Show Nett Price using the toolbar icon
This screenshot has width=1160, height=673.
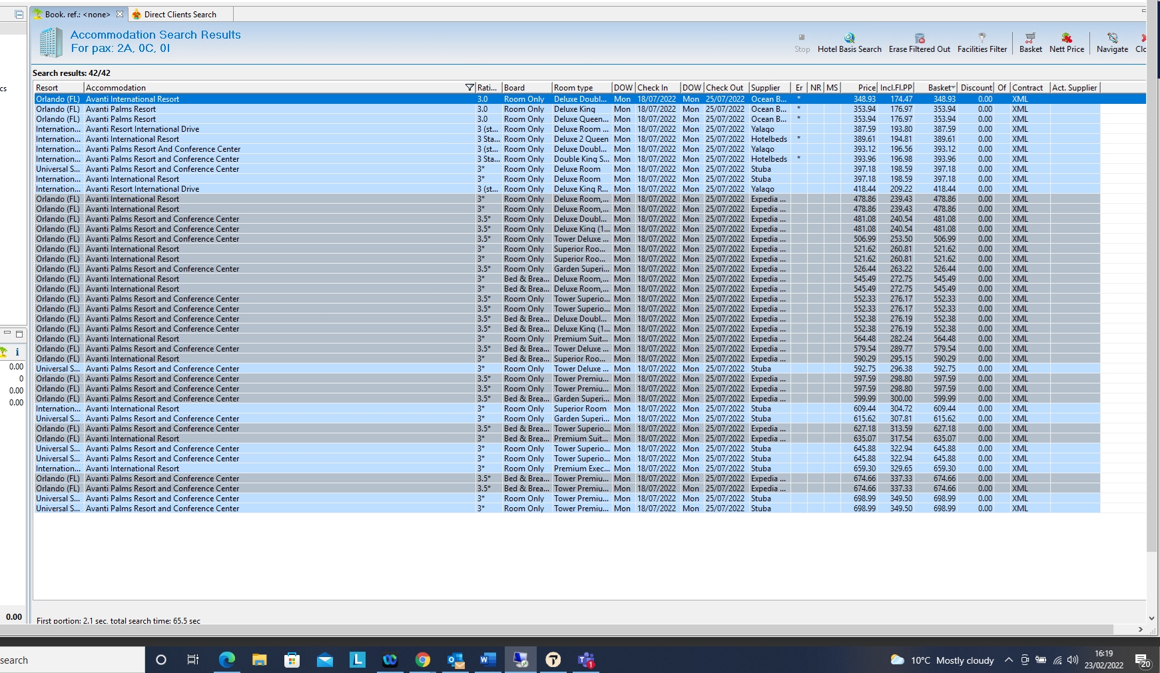pos(1067,43)
